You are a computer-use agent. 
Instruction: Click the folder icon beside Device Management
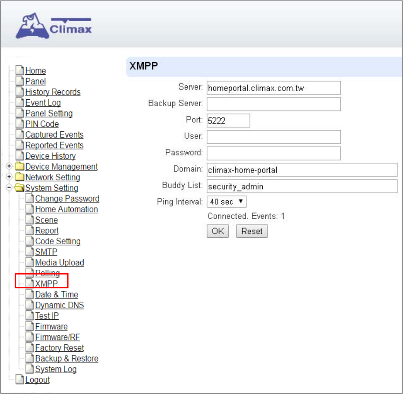tap(19, 166)
